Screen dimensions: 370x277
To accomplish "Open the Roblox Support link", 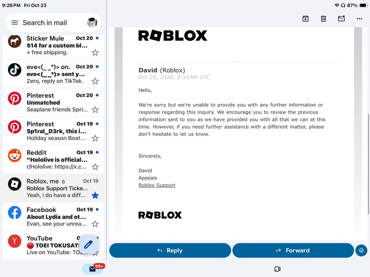I will click(x=157, y=185).
